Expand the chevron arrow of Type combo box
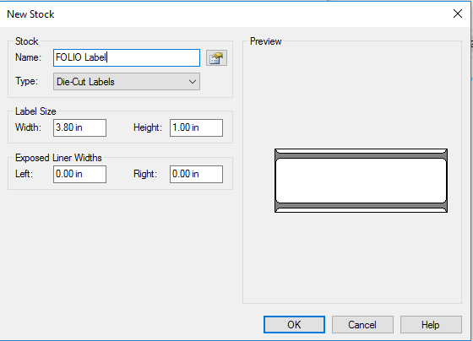 (x=193, y=82)
